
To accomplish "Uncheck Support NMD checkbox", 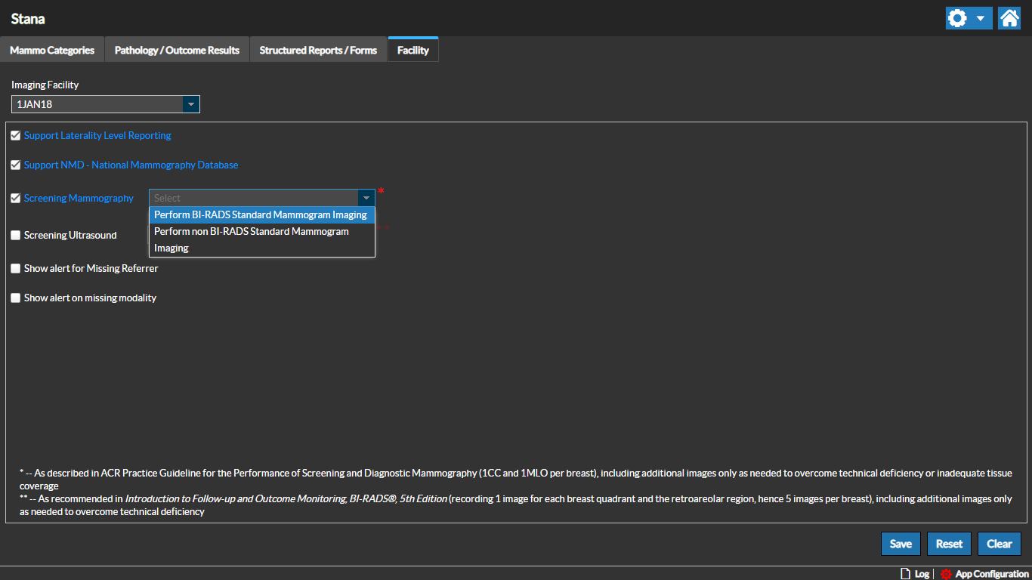I will click(x=16, y=165).
